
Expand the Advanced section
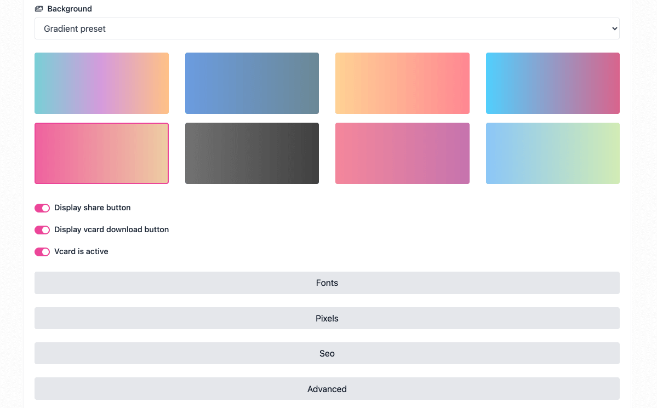pyautogui.click(x=327, y=389)
